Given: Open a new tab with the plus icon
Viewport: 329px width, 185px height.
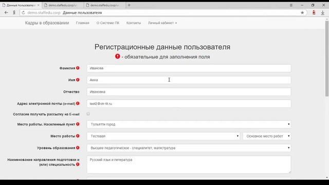Looking at the screenshot, I should pos(129,5).
